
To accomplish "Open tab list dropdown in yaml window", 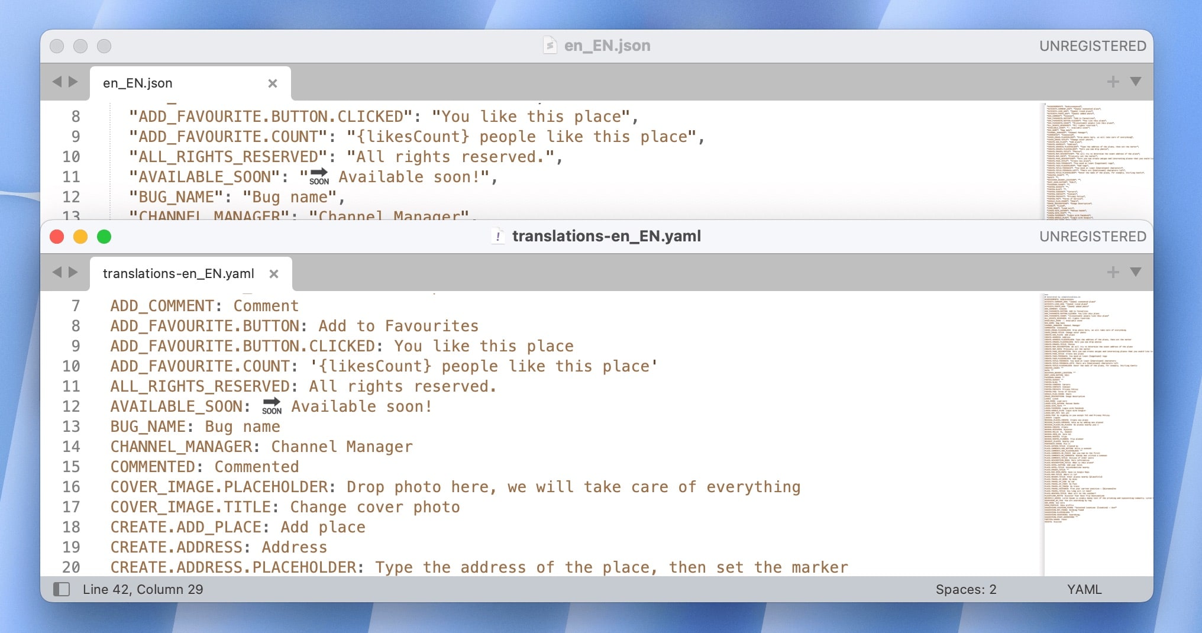I will tap(1136, 272).
